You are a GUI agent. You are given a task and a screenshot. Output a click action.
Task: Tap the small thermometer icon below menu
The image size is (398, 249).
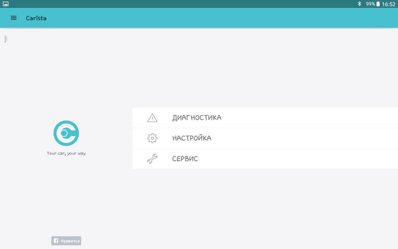(x=6, y=39)
